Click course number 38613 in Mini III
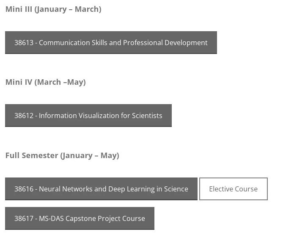283x234 pixels. (24, 43)
